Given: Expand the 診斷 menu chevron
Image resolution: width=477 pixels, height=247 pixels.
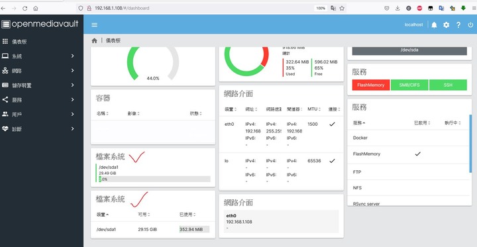Looking at the screenshot, I should click(x=72, y=128).
